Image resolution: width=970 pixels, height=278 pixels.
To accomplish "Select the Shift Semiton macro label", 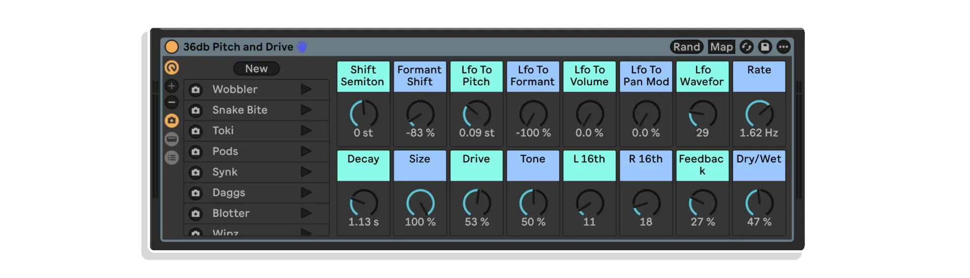I will (x=363, y=76).
